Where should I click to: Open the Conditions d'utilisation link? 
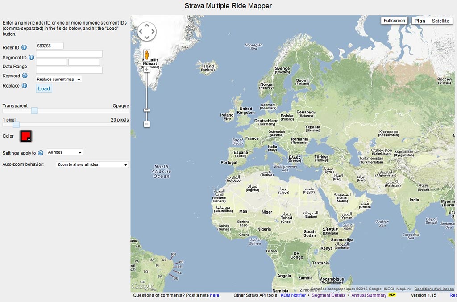(434, 289)
